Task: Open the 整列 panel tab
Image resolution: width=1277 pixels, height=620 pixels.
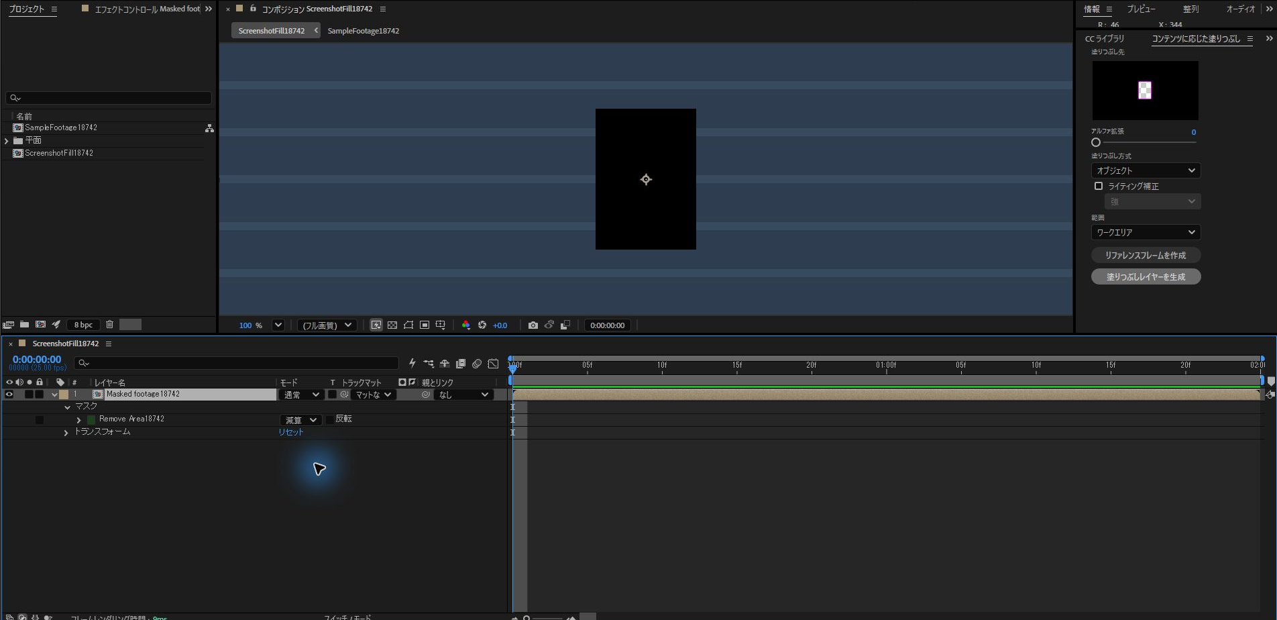Action: point(1191,9)
